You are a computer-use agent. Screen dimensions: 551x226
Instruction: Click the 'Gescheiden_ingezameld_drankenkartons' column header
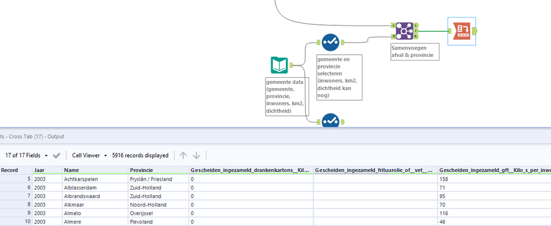251,170
